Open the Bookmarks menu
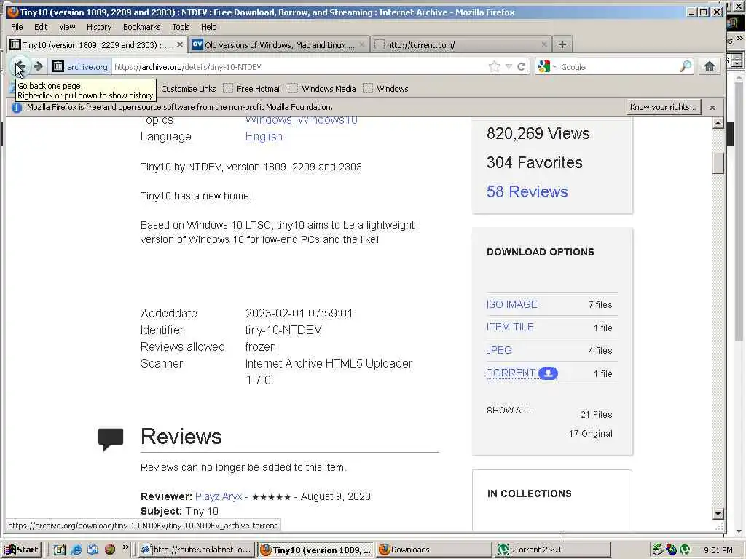Image resolution: width=746 pixels, height=559 pixels. tap(142, 27)
